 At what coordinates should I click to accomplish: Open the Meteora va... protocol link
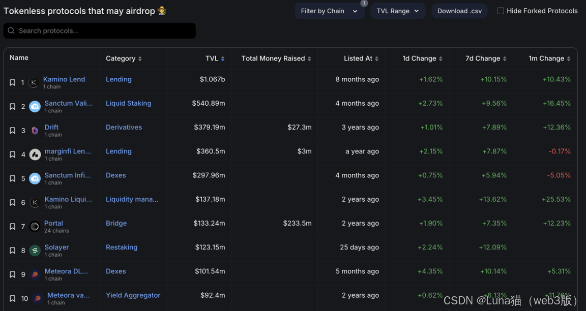pos(68,295)
